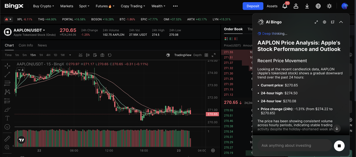Click the 270.65 price label on axis
The width and height of the screenshot is (356, 157).
pyautogui.click(x=212, y=114)
